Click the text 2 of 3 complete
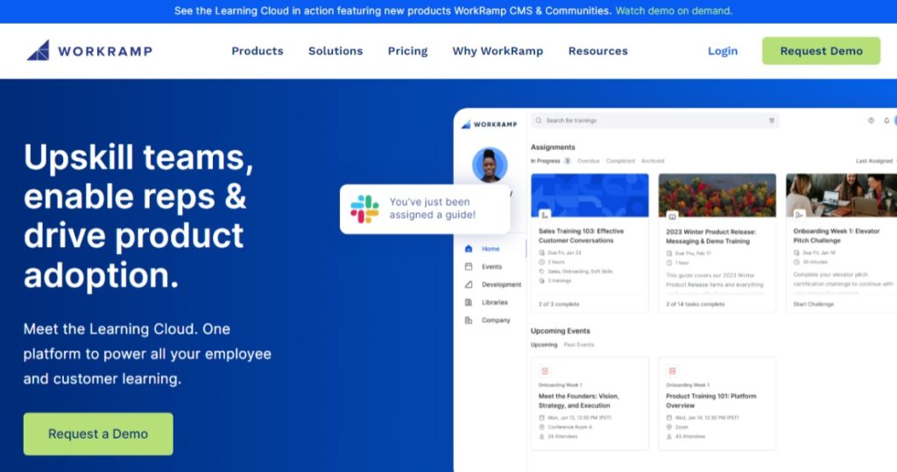The height and width of the screenshot is (472, 897). point(559,305)
